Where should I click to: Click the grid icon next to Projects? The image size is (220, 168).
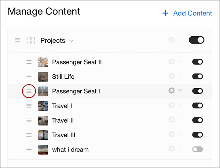pos(31,41)
